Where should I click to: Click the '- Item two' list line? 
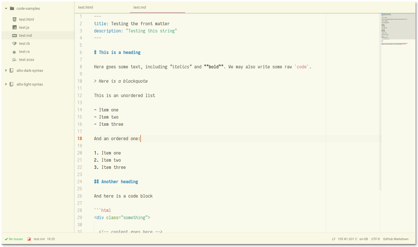tap(106, 117)
